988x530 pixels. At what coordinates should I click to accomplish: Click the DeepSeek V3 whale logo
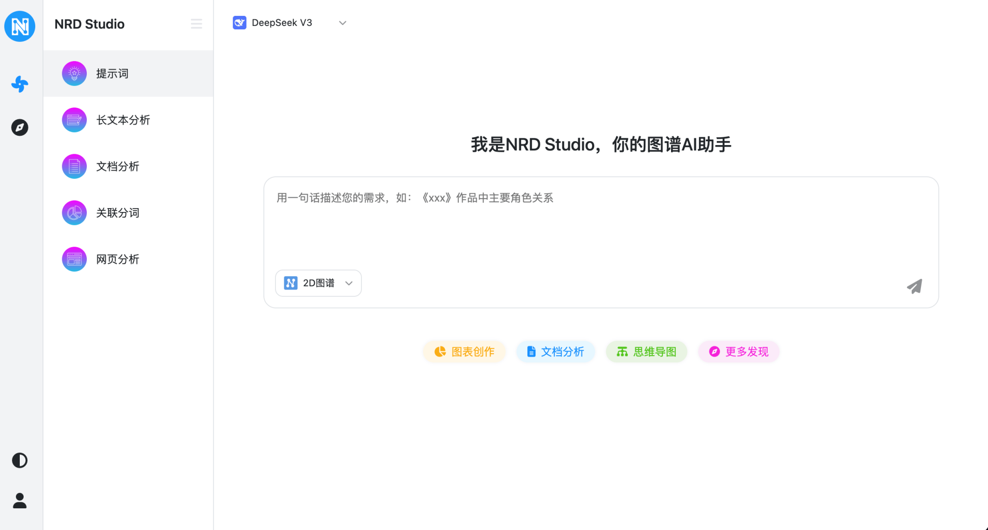tap(240, 23)
